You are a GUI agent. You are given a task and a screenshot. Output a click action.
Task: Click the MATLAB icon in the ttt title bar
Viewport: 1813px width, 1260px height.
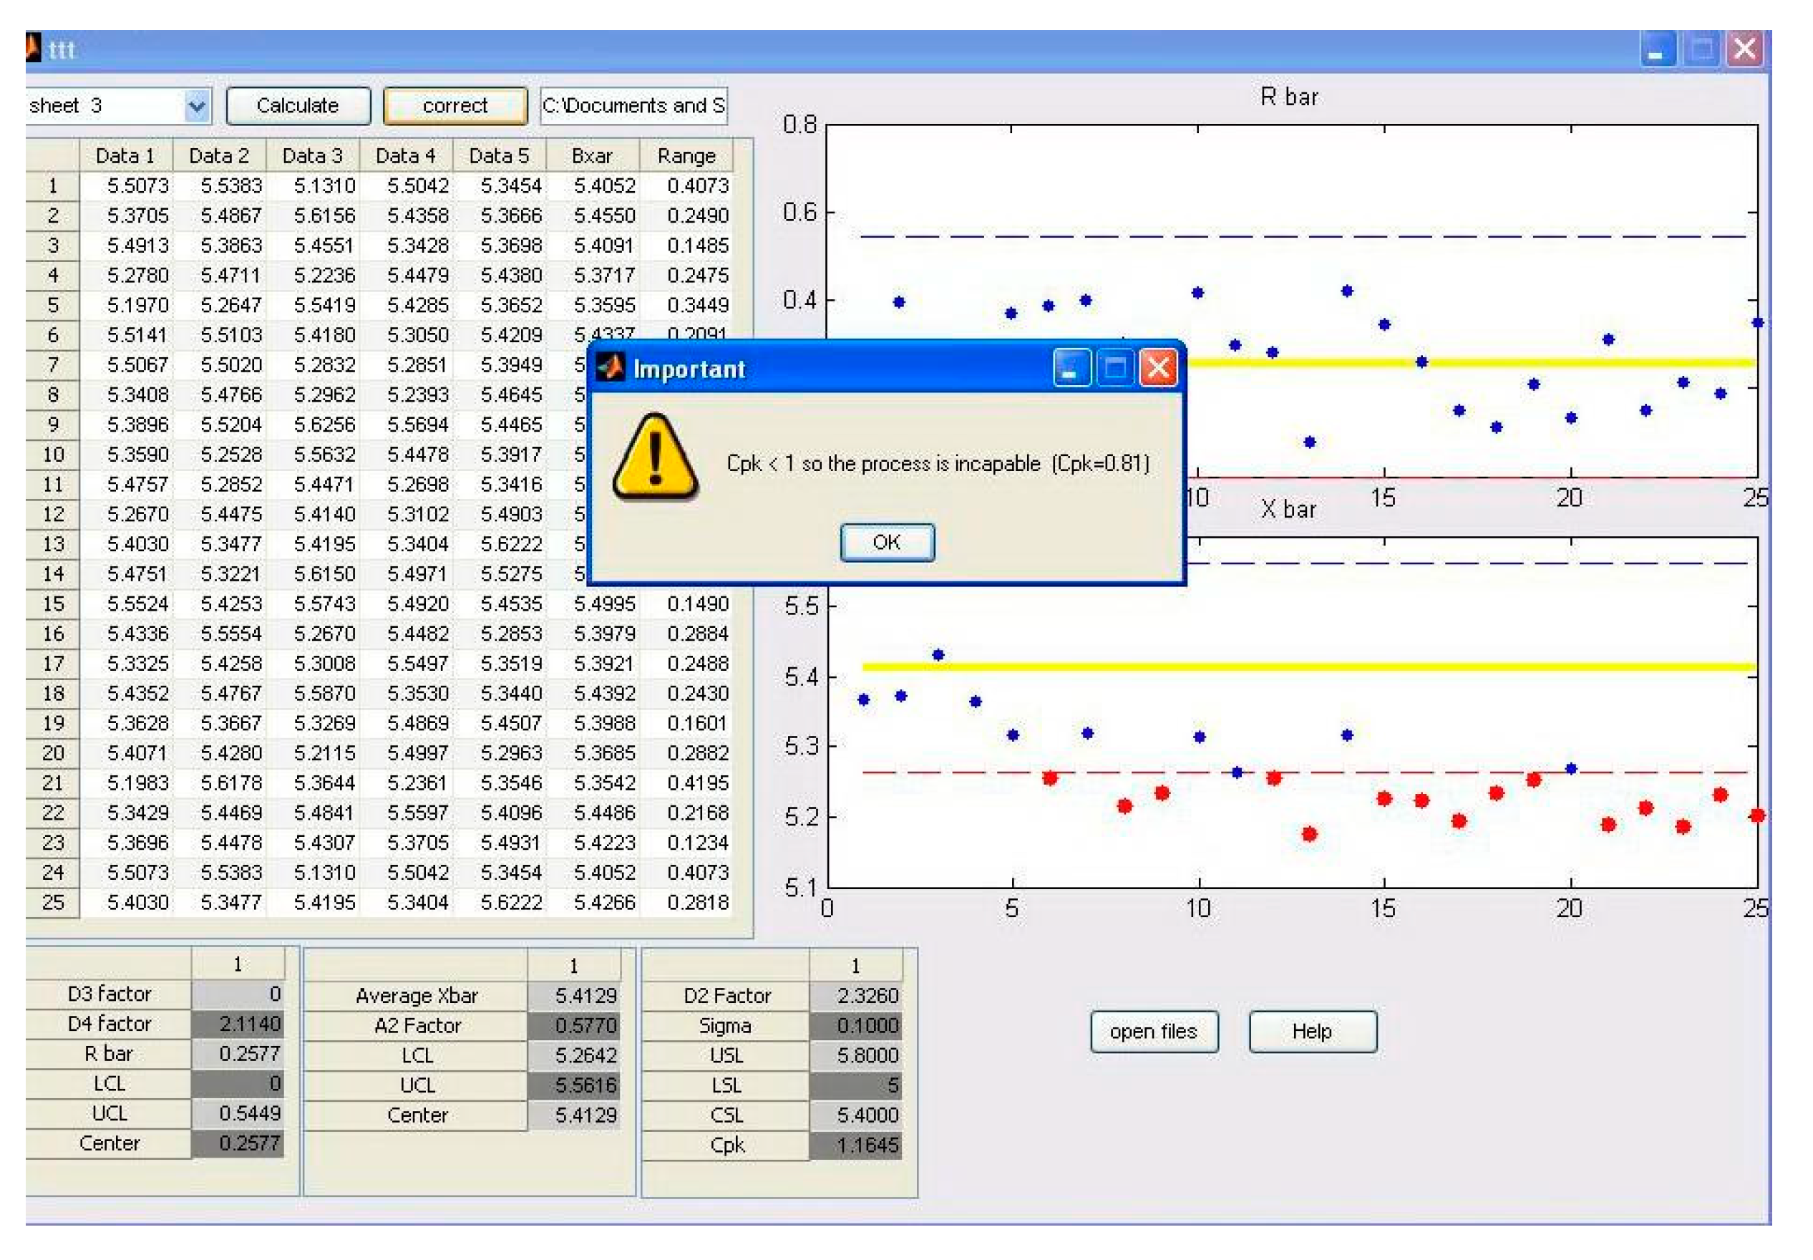(31, 47)
